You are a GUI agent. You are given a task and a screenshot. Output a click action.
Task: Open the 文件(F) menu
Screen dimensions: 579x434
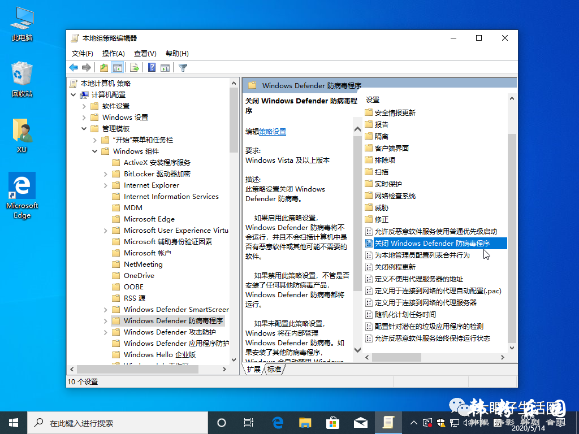coord(83,54)
